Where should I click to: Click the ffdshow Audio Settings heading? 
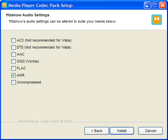coord(28,15)
